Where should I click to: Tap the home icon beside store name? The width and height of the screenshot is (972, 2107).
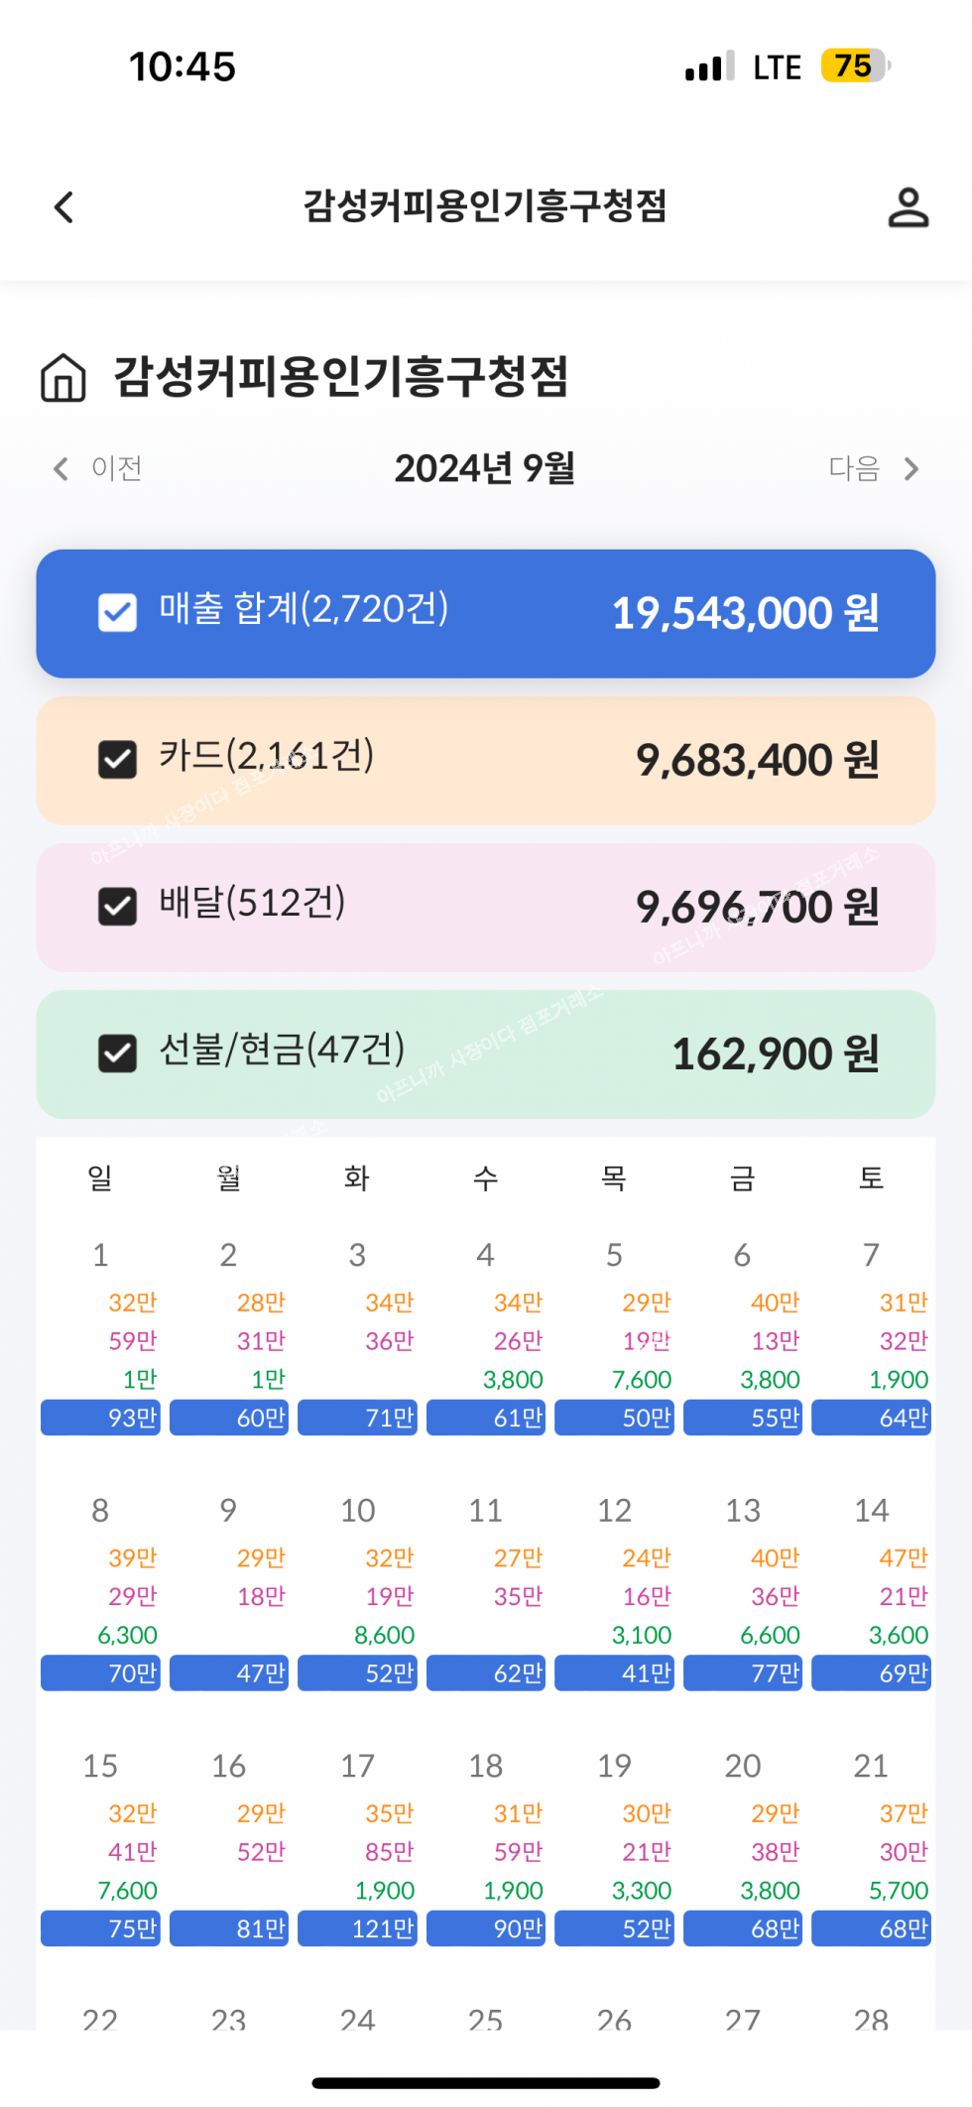(63, 378)
